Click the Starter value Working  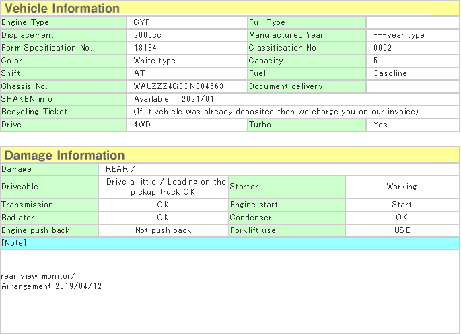402,187
